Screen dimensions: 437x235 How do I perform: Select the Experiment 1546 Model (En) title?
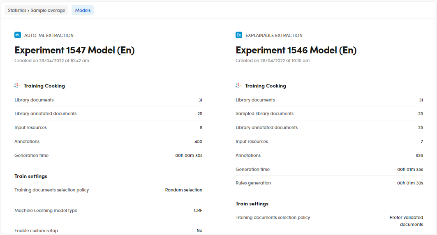[296, 51]
